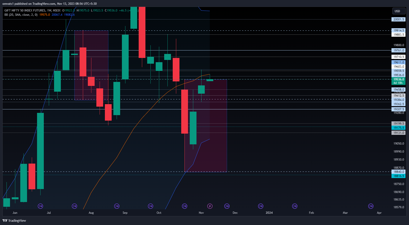Click the 19761.0 price level label
Image resolution: width=409 pixels, height=225 pixels.
[398, 50]
